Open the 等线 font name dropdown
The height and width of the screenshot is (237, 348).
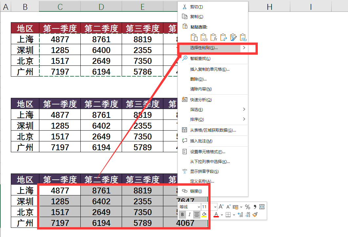[199, 207]
